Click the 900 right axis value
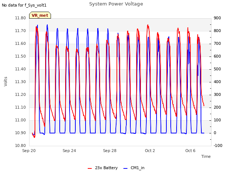Viewport: 233px width, 175px height. pyautogui.click(x=217, y=18)
